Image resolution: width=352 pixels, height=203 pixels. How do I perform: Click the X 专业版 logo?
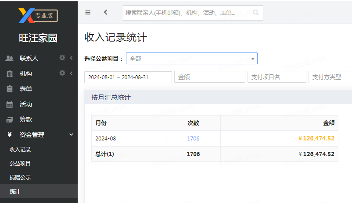tap(38, 16)
